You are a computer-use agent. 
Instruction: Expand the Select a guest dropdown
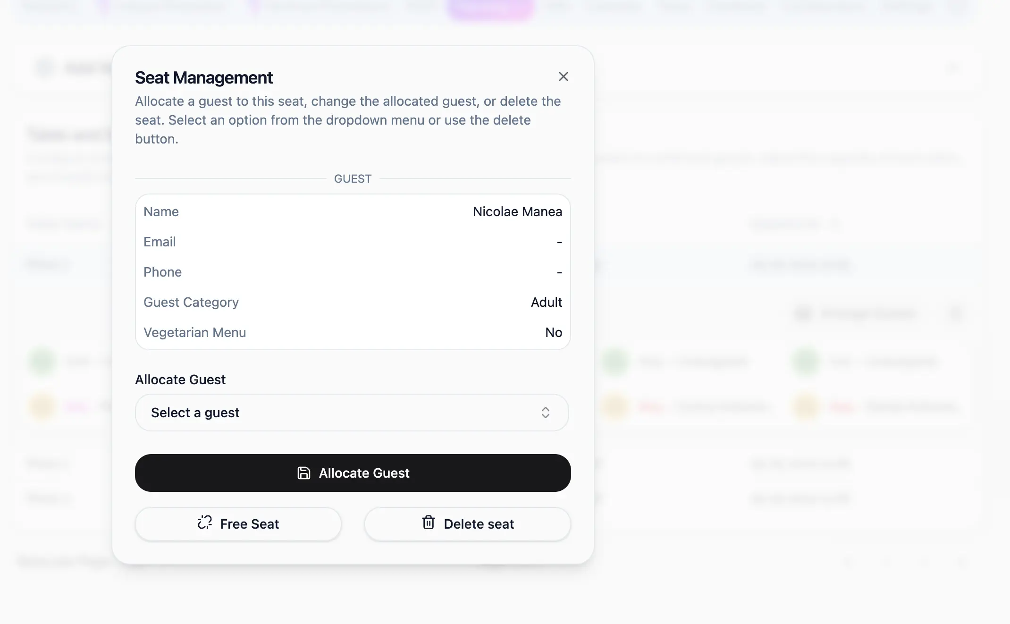pyautogui.click(x=352, y=412)
